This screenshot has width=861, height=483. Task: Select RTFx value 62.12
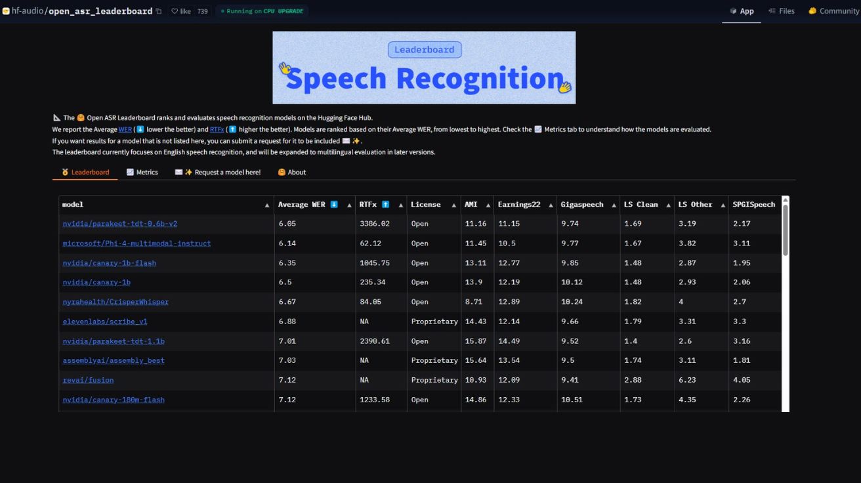pos(371,243)
